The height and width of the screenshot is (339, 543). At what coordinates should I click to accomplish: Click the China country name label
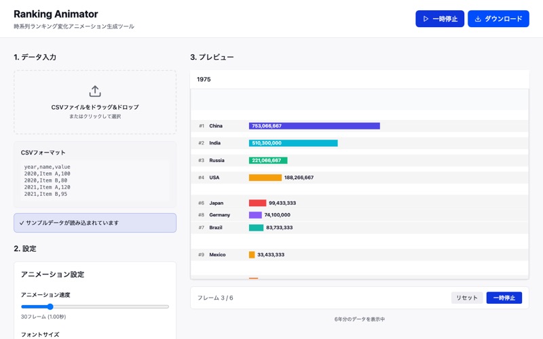click(216, 126)
